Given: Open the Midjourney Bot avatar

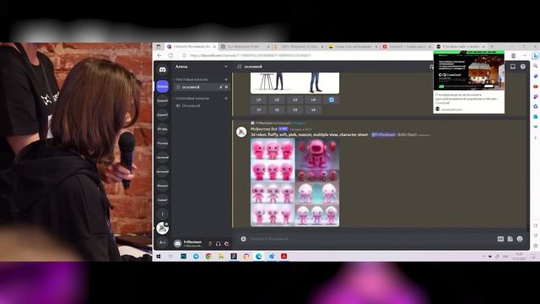Looking at the screenshot, I should click(241, 132).
